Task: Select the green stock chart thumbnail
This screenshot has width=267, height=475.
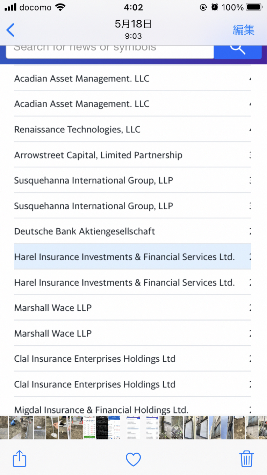Action: [89, 427]
